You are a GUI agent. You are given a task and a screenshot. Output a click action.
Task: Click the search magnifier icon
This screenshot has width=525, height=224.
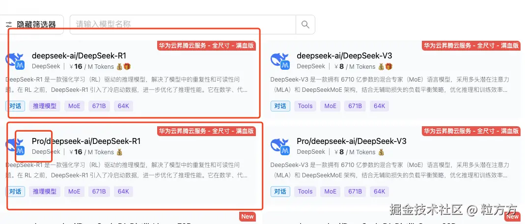pos(305,24)
